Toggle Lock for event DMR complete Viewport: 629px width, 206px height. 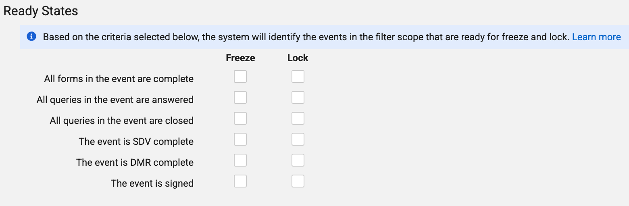tap(298, 160)
